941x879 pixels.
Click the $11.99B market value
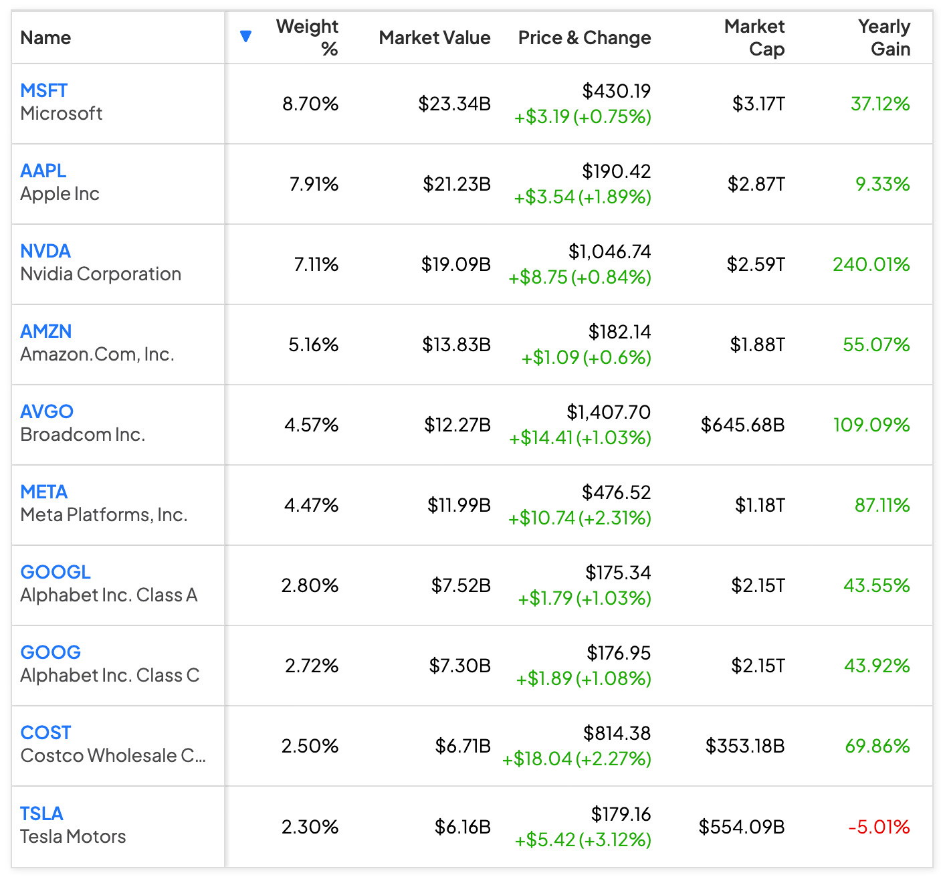[459, 505]
